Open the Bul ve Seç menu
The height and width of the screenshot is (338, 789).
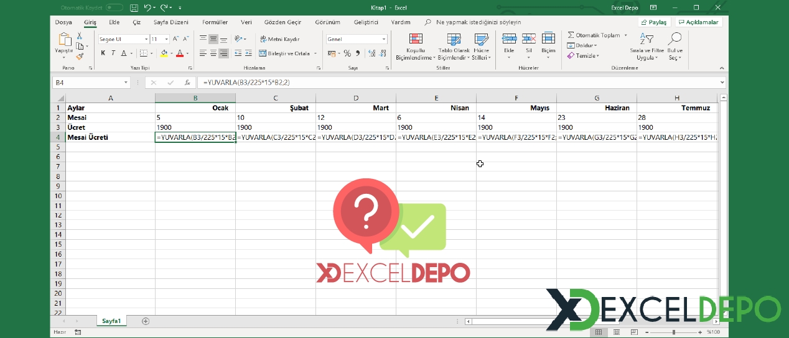pyautogui.click(x=675, y=47)
